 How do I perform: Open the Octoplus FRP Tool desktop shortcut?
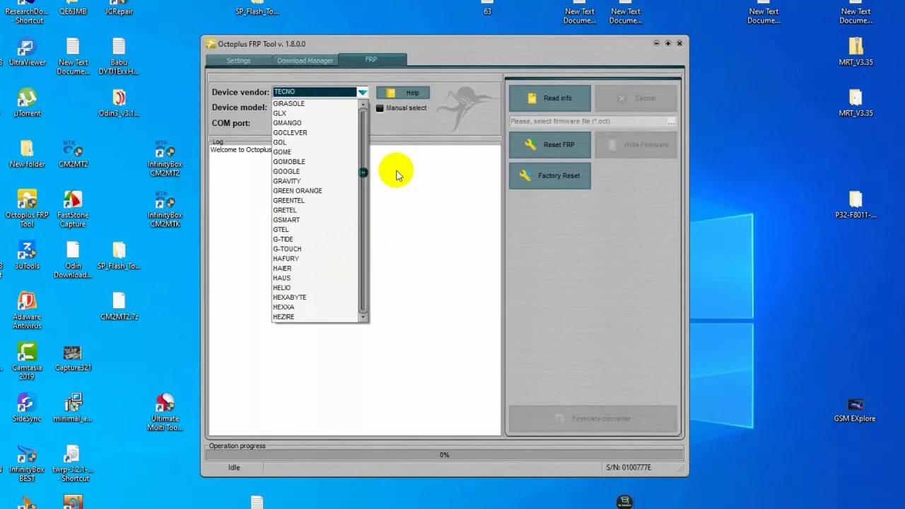coord(27,209)
